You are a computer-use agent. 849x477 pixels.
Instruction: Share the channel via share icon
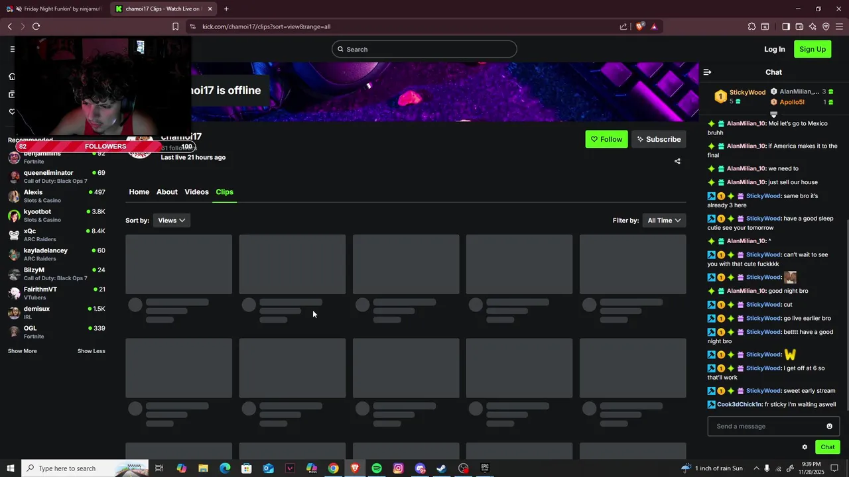coord(677,161)
